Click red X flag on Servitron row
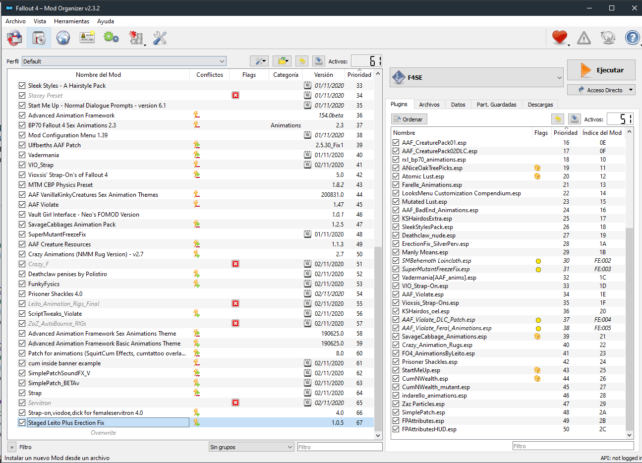Screen dimensions: 642x463 coord(235,403)
